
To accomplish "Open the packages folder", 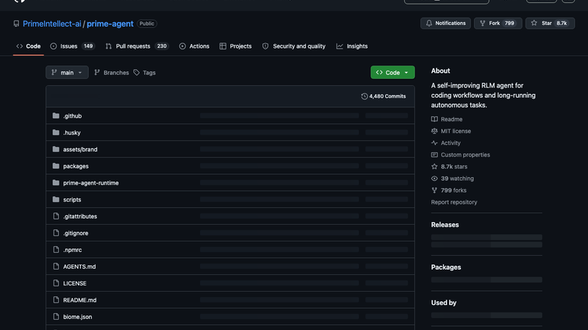I will pyautogui.click(x=76, y=166).
